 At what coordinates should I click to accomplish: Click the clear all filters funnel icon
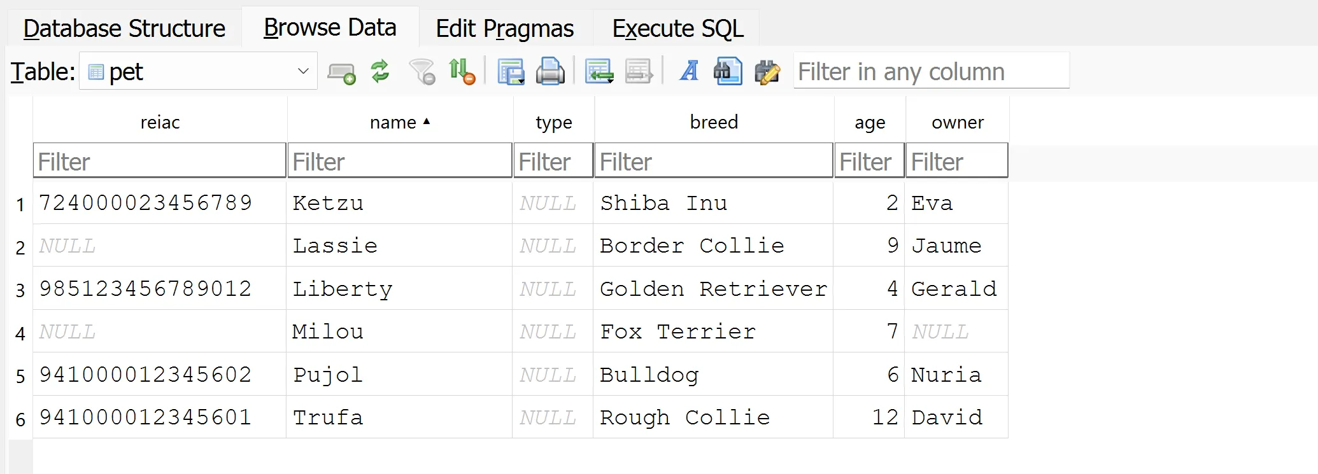(422, 71)
